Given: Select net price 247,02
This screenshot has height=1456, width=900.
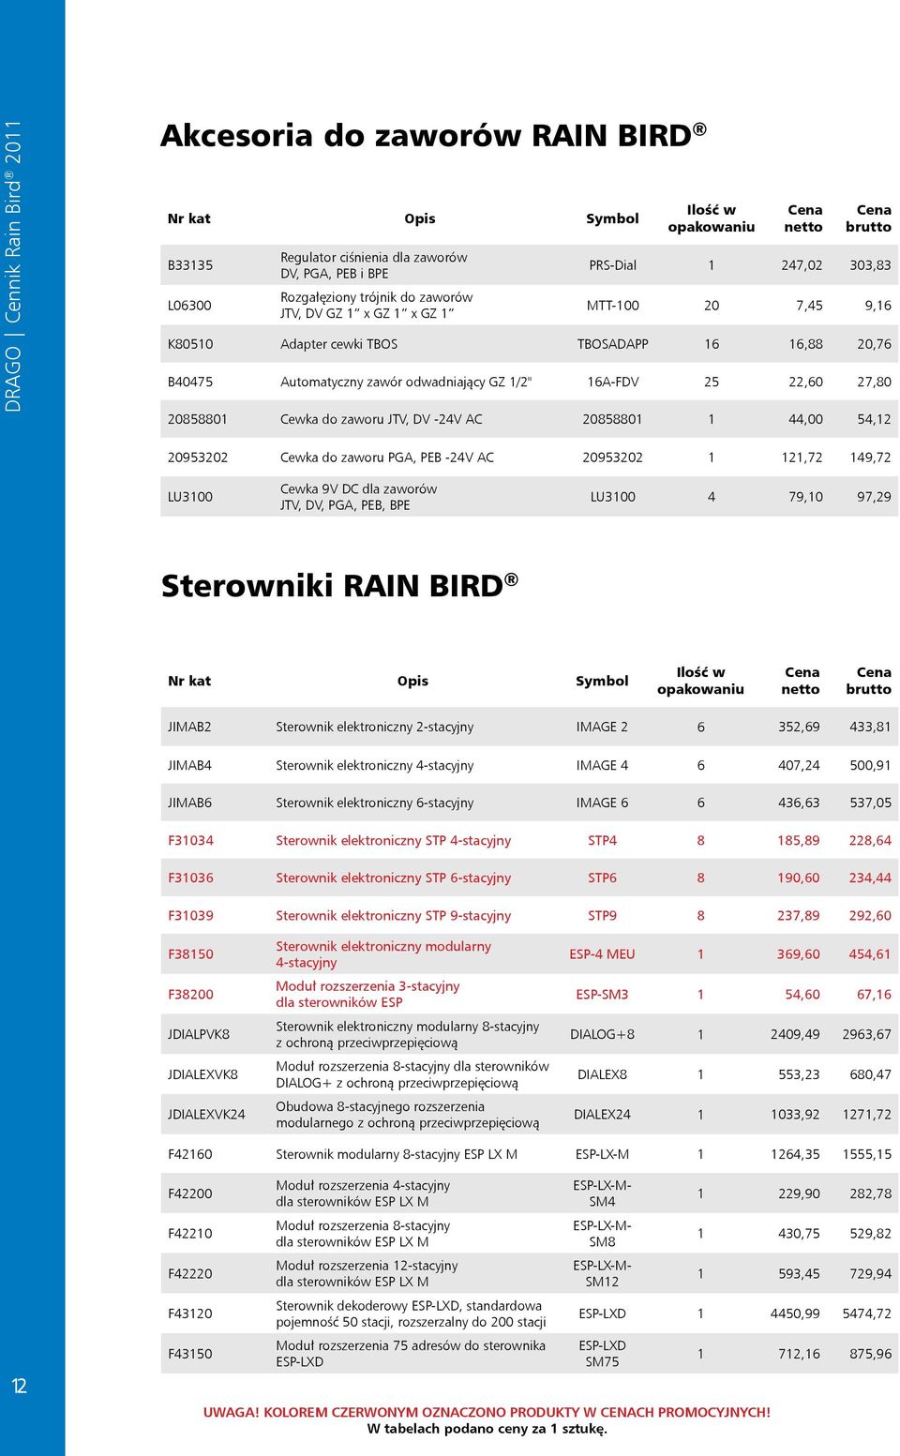Looking at the screenshot, I should 802,265.
